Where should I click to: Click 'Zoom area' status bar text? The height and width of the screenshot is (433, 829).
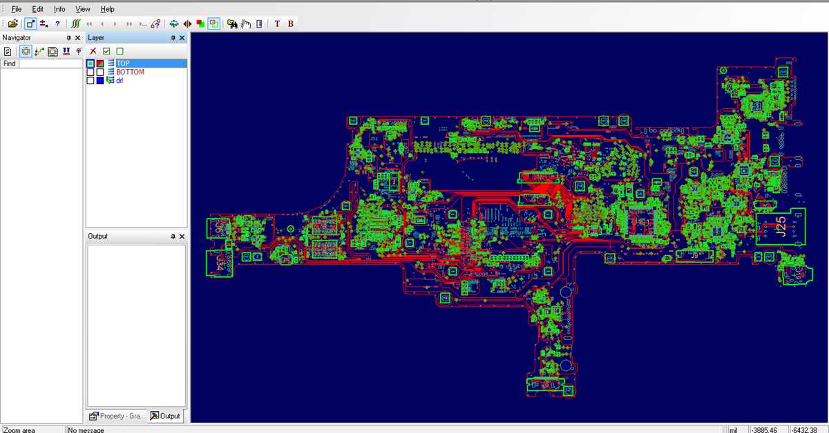click(19, 430)
